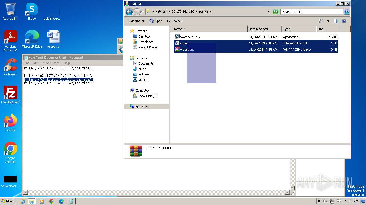Viewport: 366px width, 205px height.
Task: Create a New folder
Action: tap(174, 21)
